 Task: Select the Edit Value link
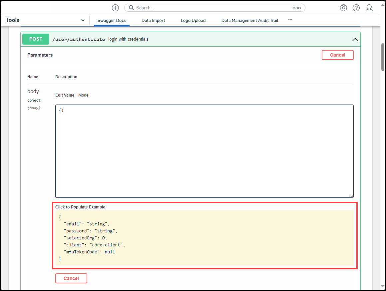pyautogui.click(x=65, y=95)
